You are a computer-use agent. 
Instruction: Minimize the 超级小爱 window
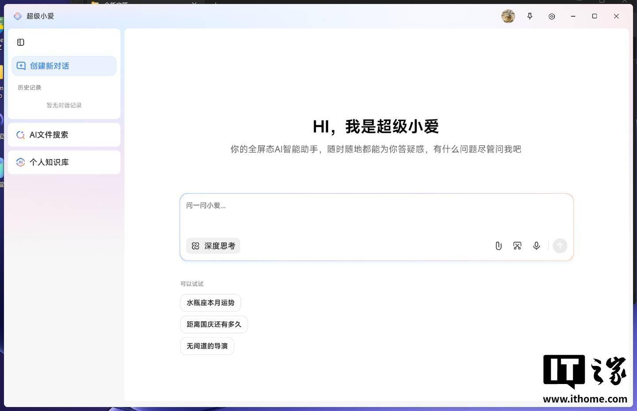573,16
